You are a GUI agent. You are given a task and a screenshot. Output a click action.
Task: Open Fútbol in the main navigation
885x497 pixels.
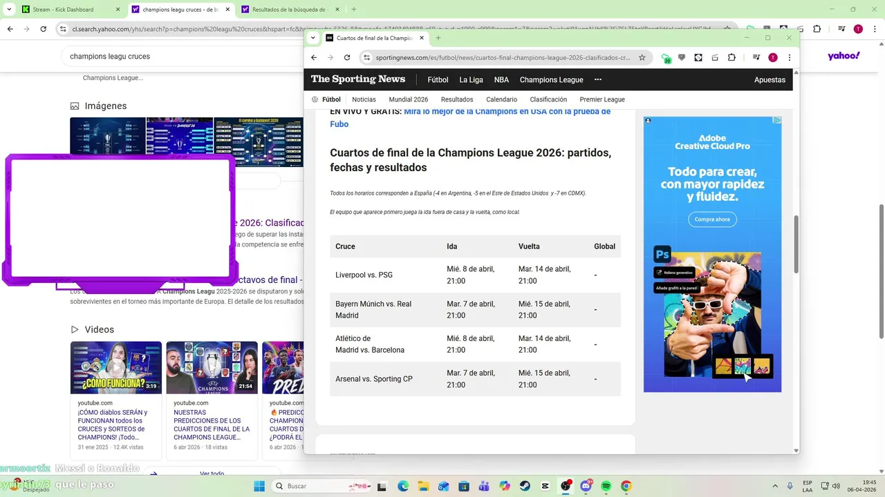tap(438, 80)
